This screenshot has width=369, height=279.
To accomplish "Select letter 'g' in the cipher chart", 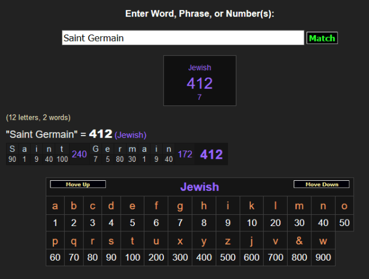I will (180, 206).
